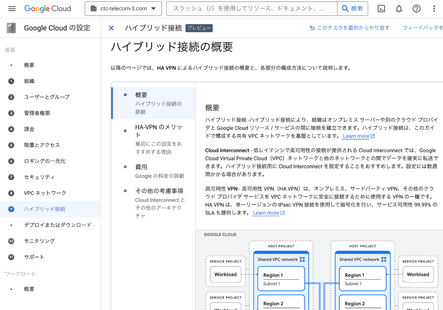Select the HA-VPN のメリット tab
The height and width of the screenshot is (310, 443).
(154, 139)
